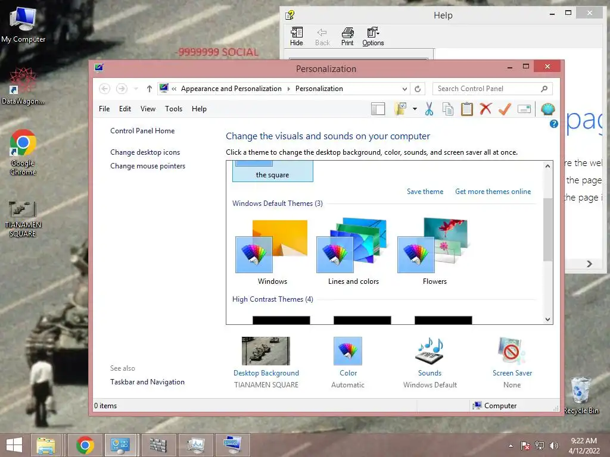Click Appearance and Personalization breadcrumb
Viewport: 610px width, 457px height.
coord(231,89)
